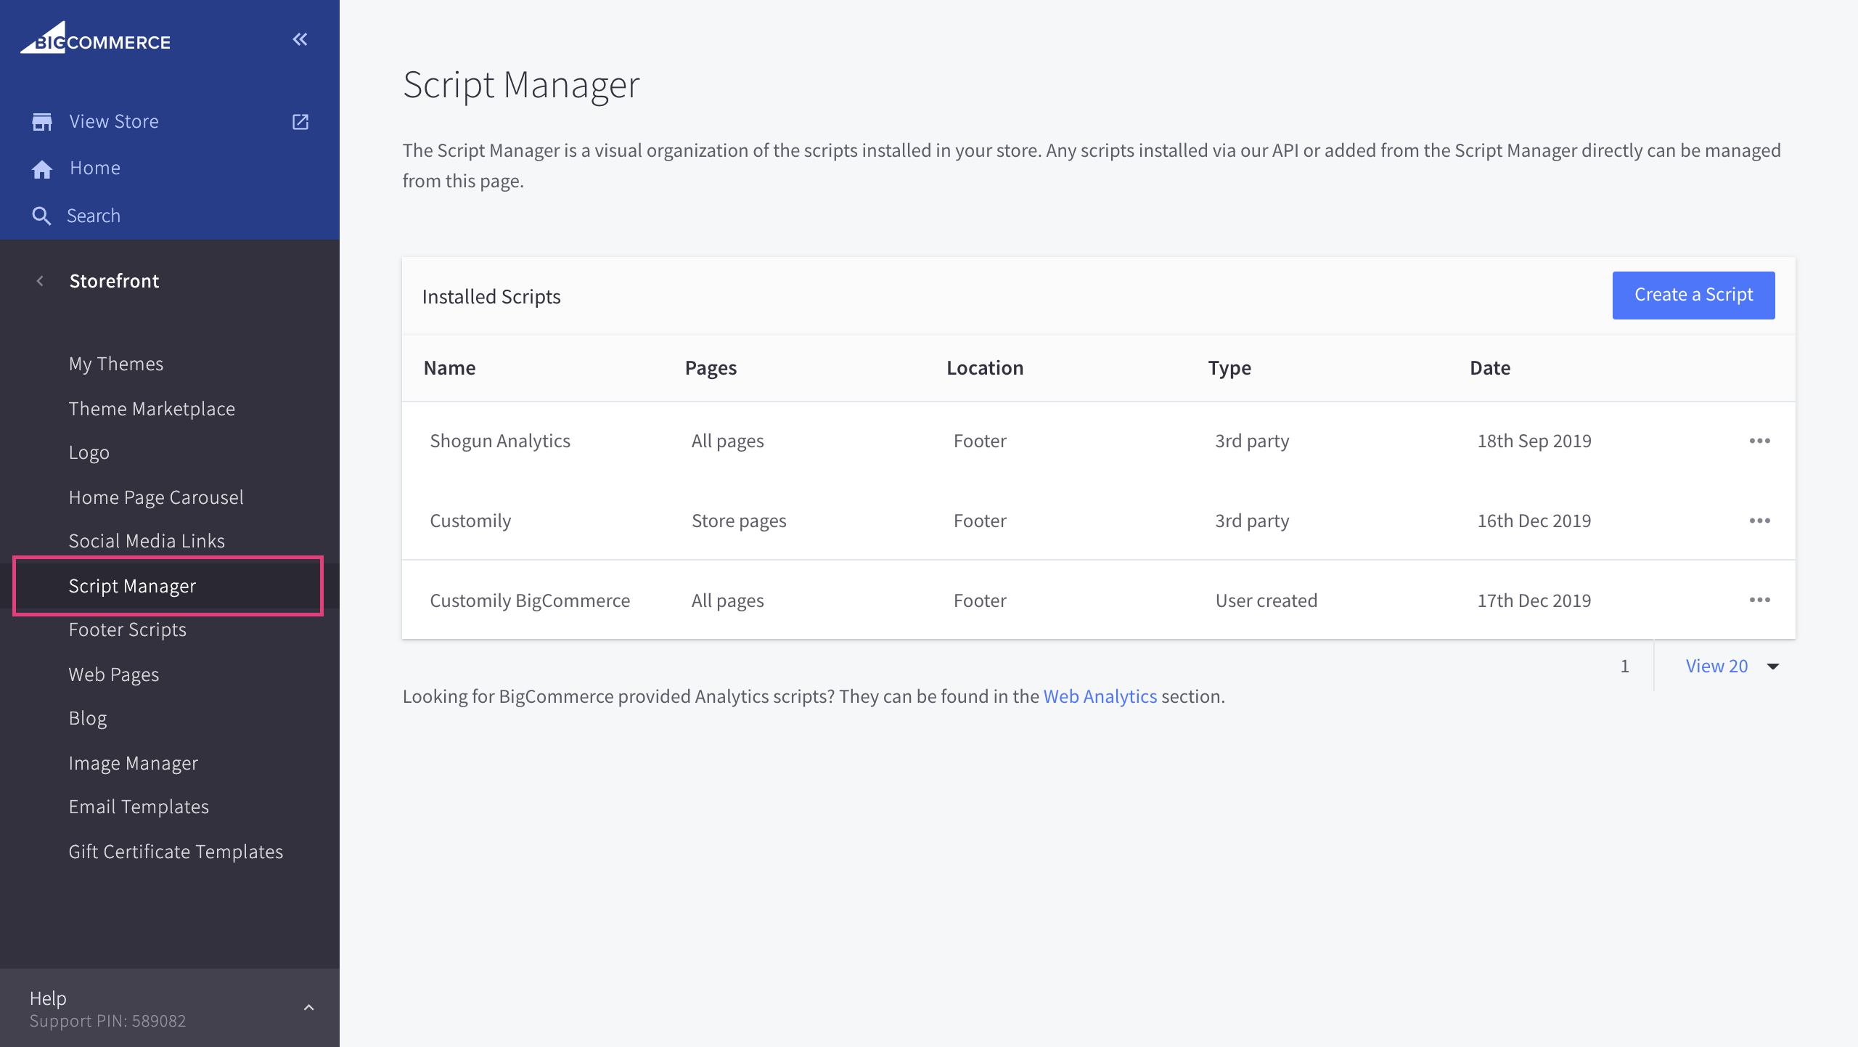The height and width of the screenshot is (1047, 1858).
Task: Open Gift Certificate Templates
Action: click(x=176, y=852)
